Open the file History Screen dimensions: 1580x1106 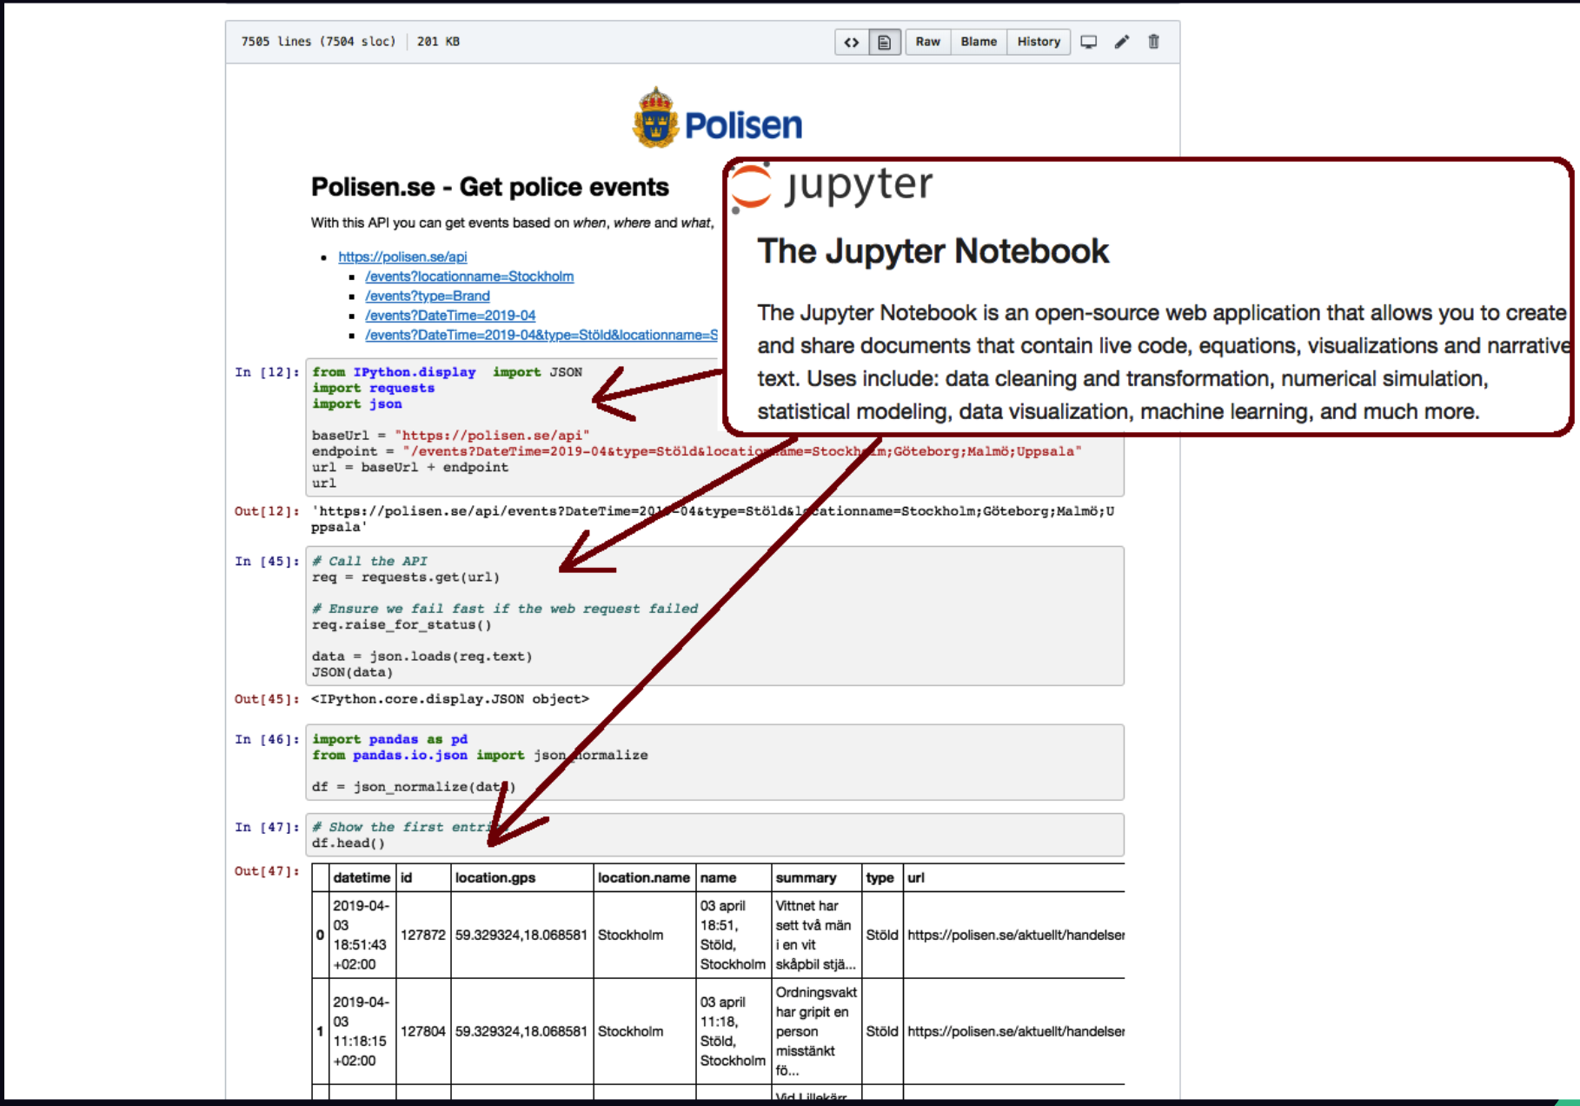point(1039,42)
